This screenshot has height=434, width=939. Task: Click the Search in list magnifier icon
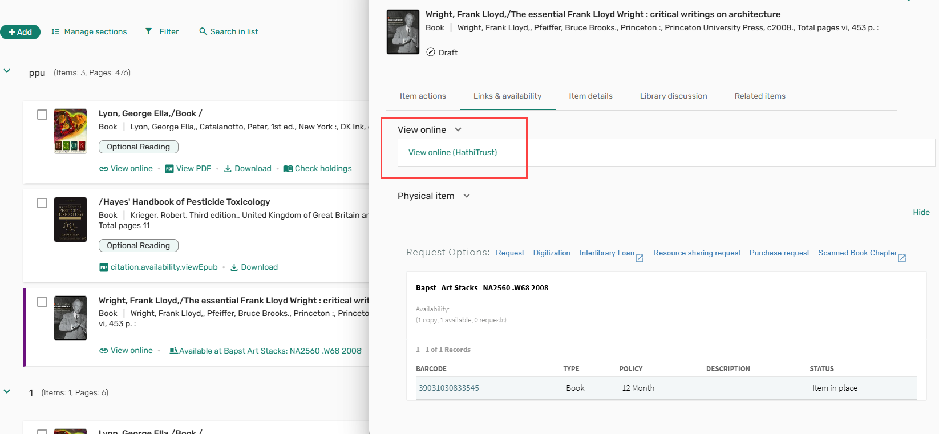click(203, 31)
